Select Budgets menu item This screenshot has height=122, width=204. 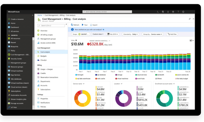(x=42, y=56)
